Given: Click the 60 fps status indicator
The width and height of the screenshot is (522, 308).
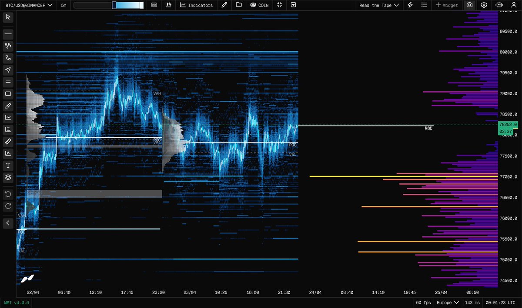Looking at the screenshot, I should click(x=423, y=302).
